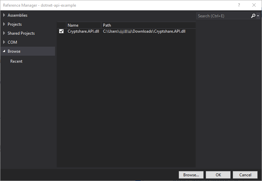
Task: Expand the Projects tree arrow
Action: pos(4,24)
